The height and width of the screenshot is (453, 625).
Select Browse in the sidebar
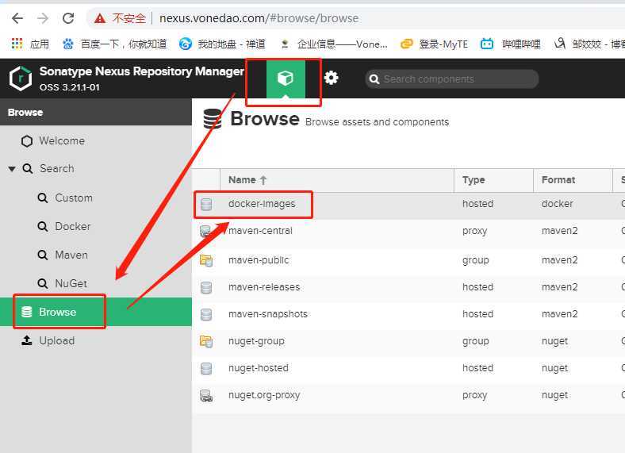(96, 312)
